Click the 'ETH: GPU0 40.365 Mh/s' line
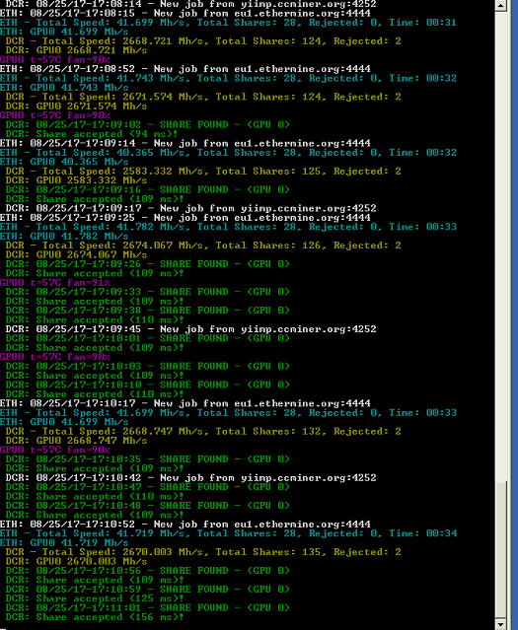518x630 pixels. click(x=64, y=162)
